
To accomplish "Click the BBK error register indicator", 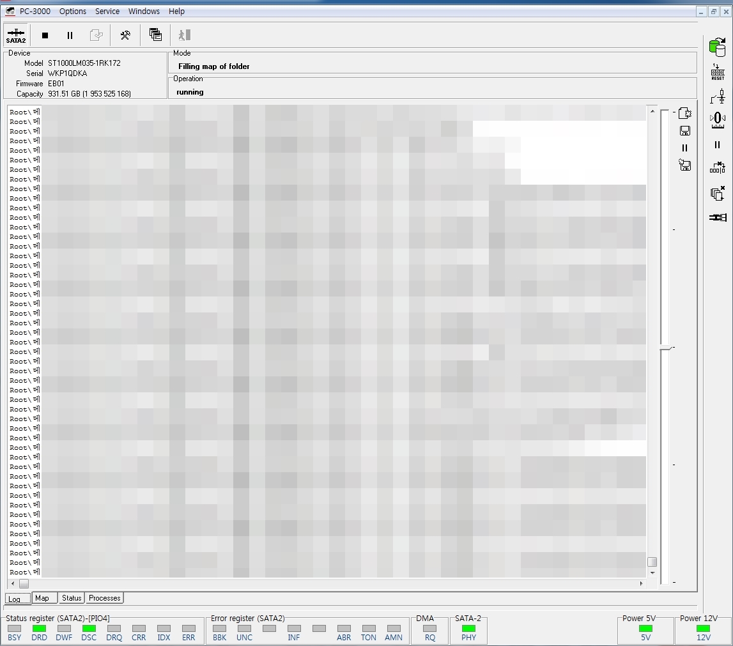I will click(x=219, y=629).
